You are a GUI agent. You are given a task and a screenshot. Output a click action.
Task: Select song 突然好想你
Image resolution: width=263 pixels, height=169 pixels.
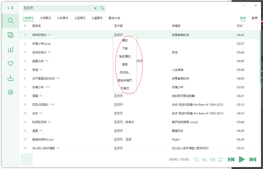39,35
